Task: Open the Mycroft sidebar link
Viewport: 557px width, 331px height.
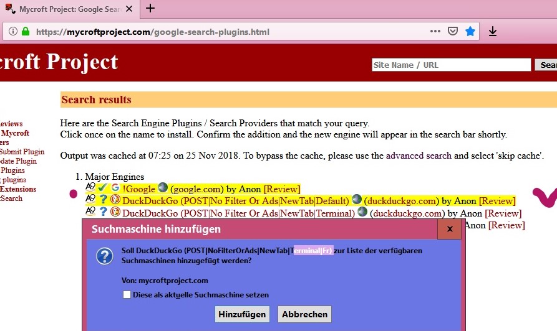Action: 15,133
